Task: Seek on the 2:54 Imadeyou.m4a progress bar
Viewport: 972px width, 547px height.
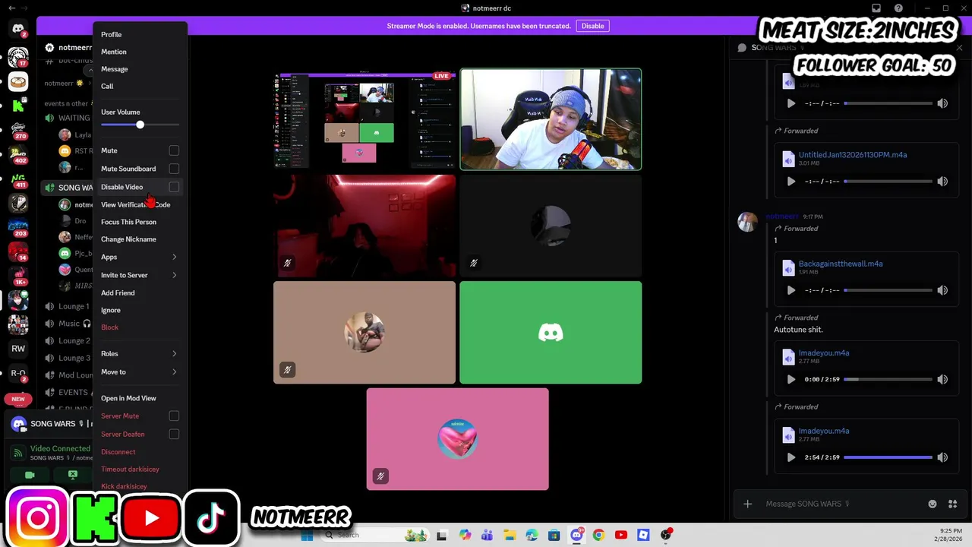Action: [888, 457]
